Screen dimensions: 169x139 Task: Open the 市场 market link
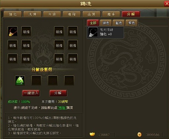62,108
